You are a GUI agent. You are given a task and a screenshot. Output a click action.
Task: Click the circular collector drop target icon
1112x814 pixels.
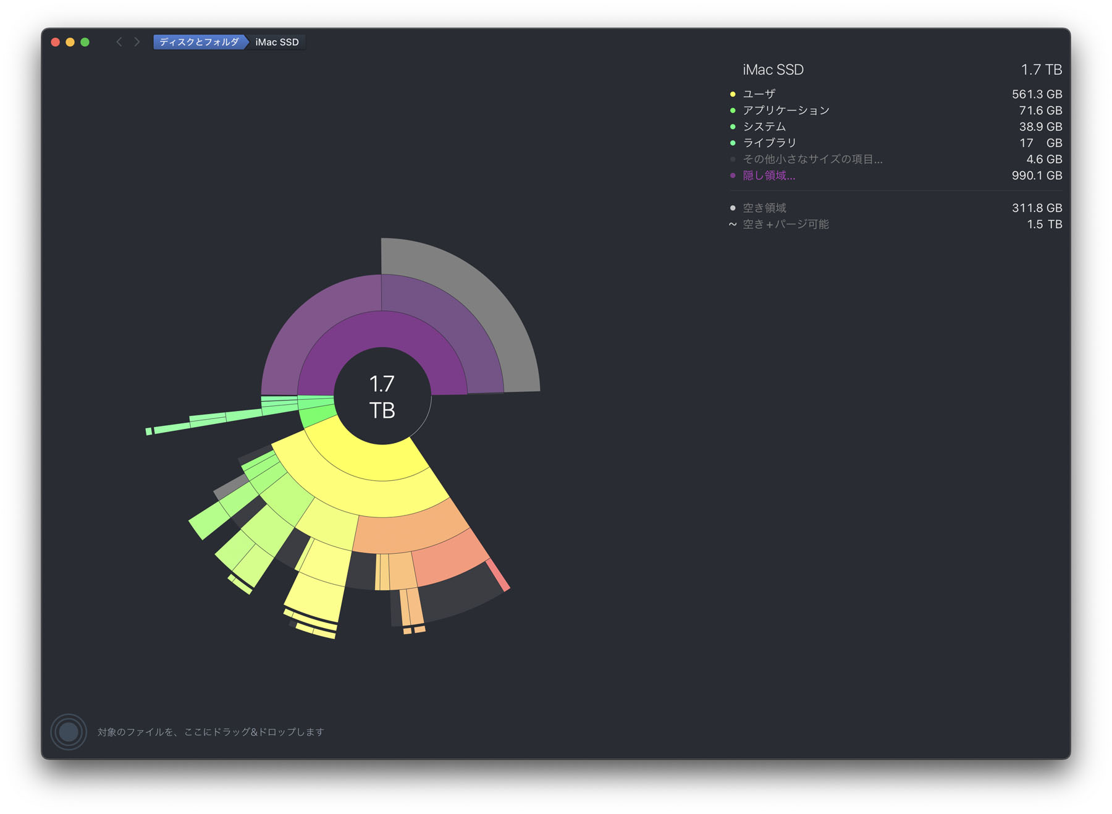(x=69, y=732)
